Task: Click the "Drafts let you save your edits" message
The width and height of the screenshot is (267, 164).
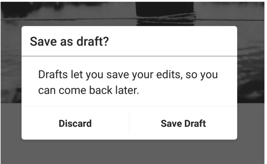Action: tap(128, 82)
